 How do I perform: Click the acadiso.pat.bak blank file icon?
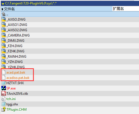click(4, 77)
